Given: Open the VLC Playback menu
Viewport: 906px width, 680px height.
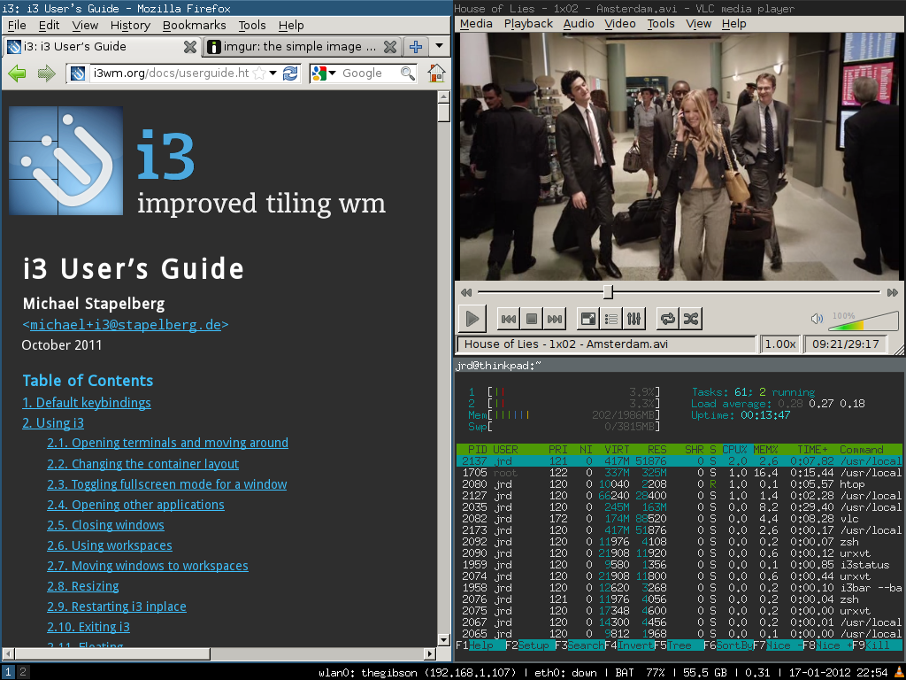Looking at the screenshot, I should 528,24.
